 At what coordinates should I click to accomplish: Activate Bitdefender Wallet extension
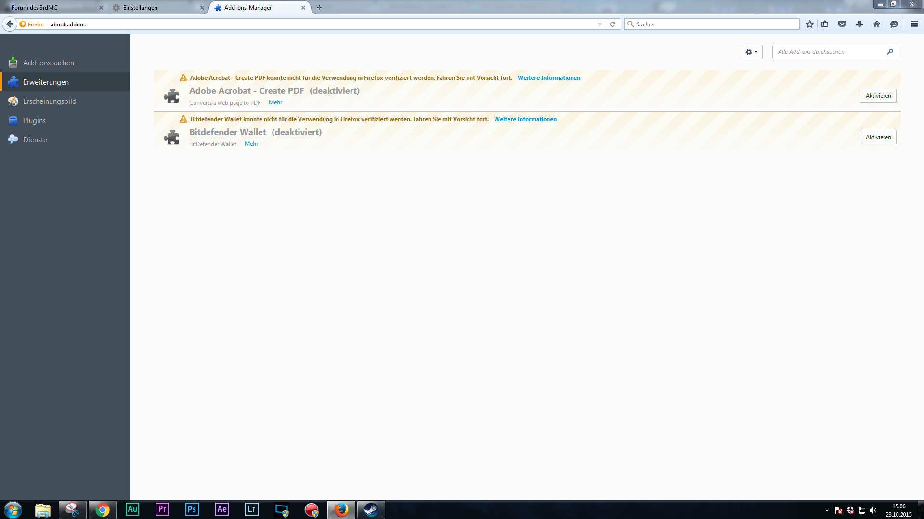pos(878,137)
